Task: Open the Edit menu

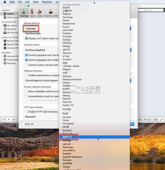Action: pos(27,2)
